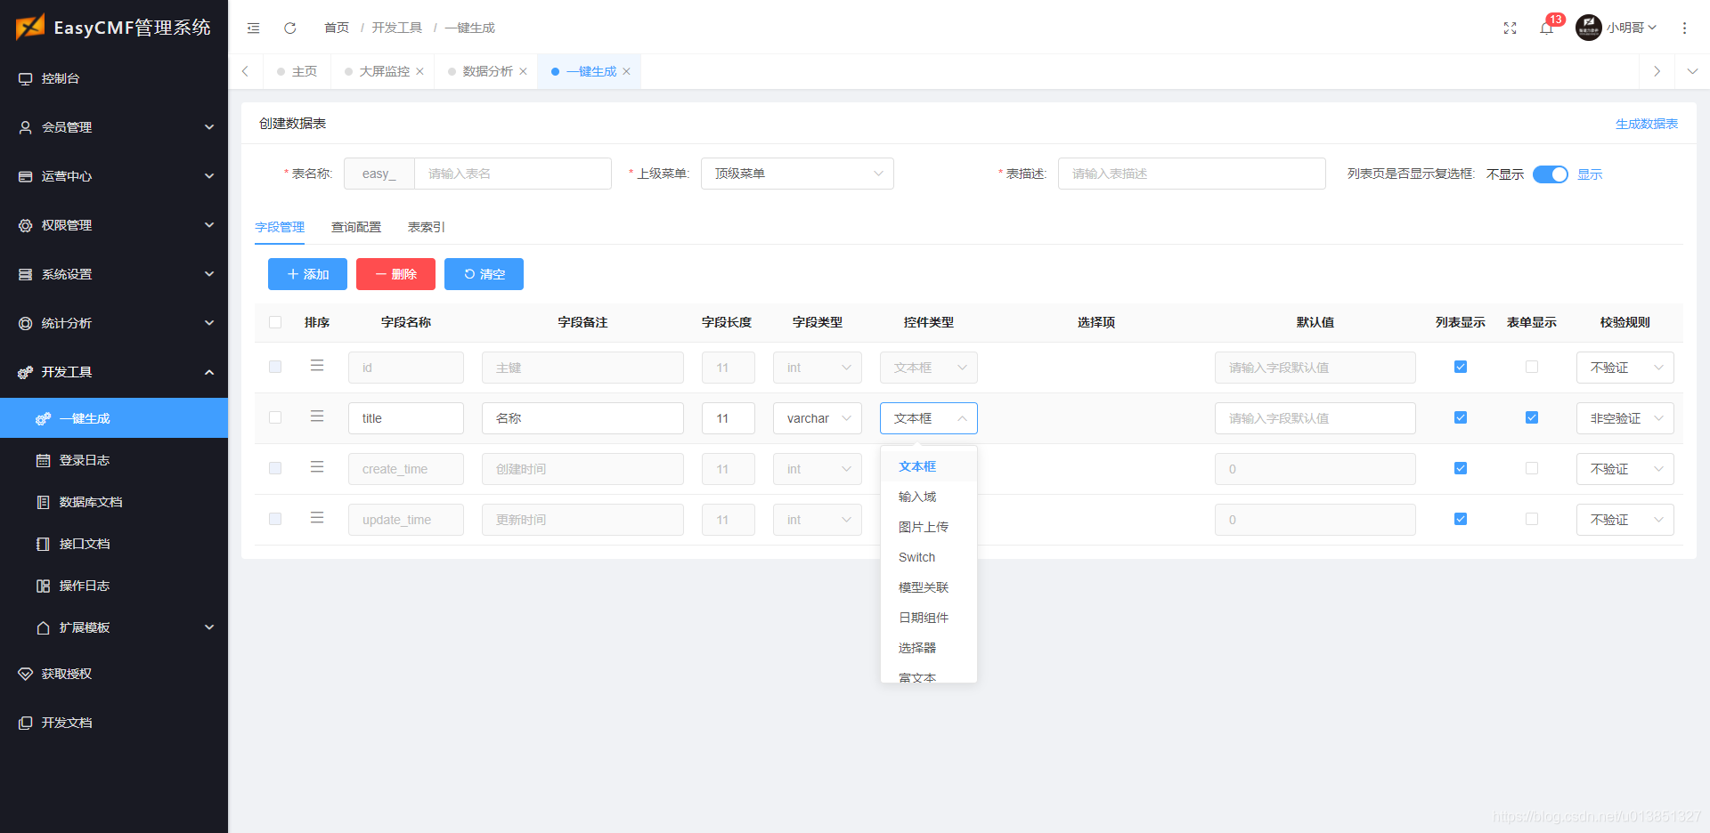Click the 表描述 input field
Viewport: 1710px width, 833px height.
pos(1192,174)
